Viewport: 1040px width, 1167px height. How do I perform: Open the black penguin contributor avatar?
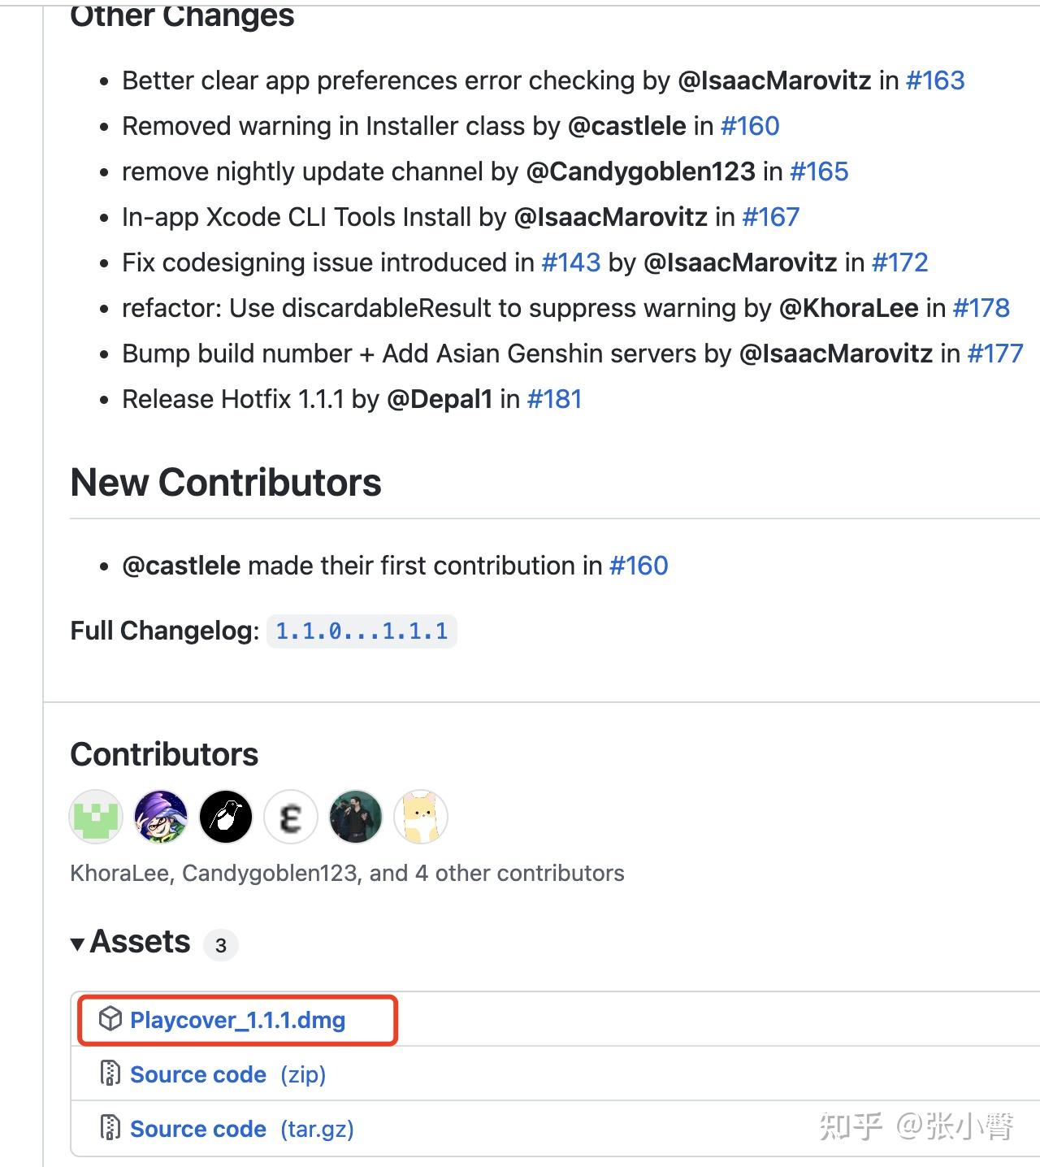click(x=226, y=817)
